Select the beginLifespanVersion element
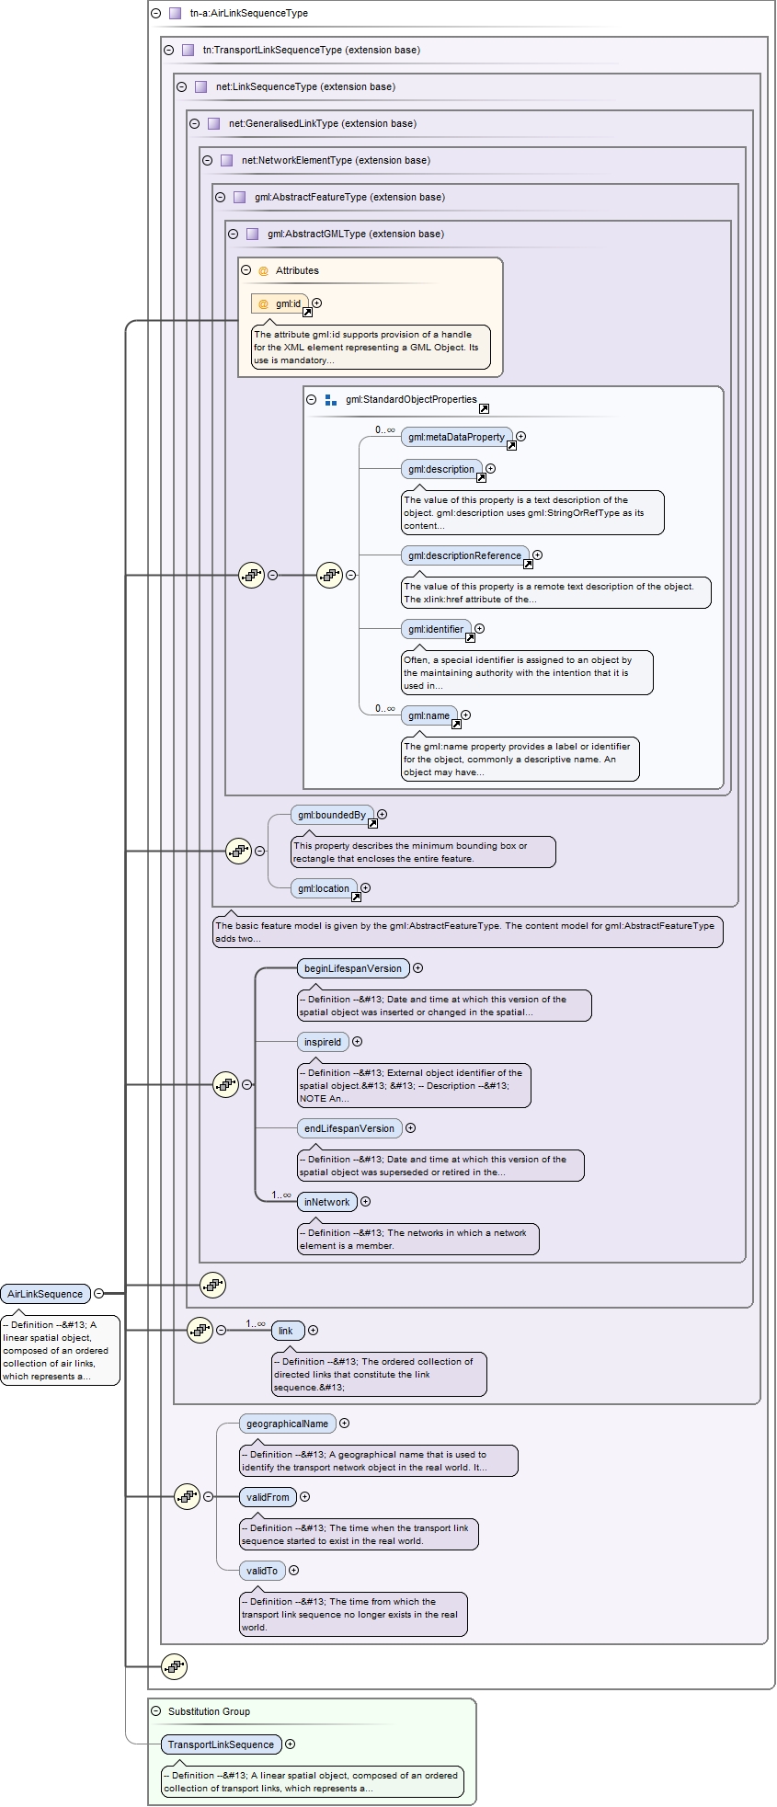This screenshot has width=777, height=1807. point(353,968)
